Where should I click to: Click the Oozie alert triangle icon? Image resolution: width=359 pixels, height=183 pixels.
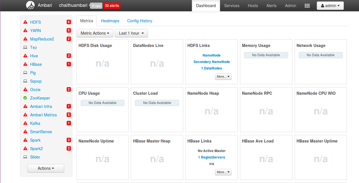[26, 89]
